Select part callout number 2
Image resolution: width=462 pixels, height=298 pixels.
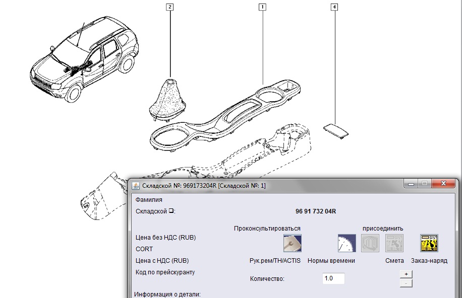[x=169, y=7]
